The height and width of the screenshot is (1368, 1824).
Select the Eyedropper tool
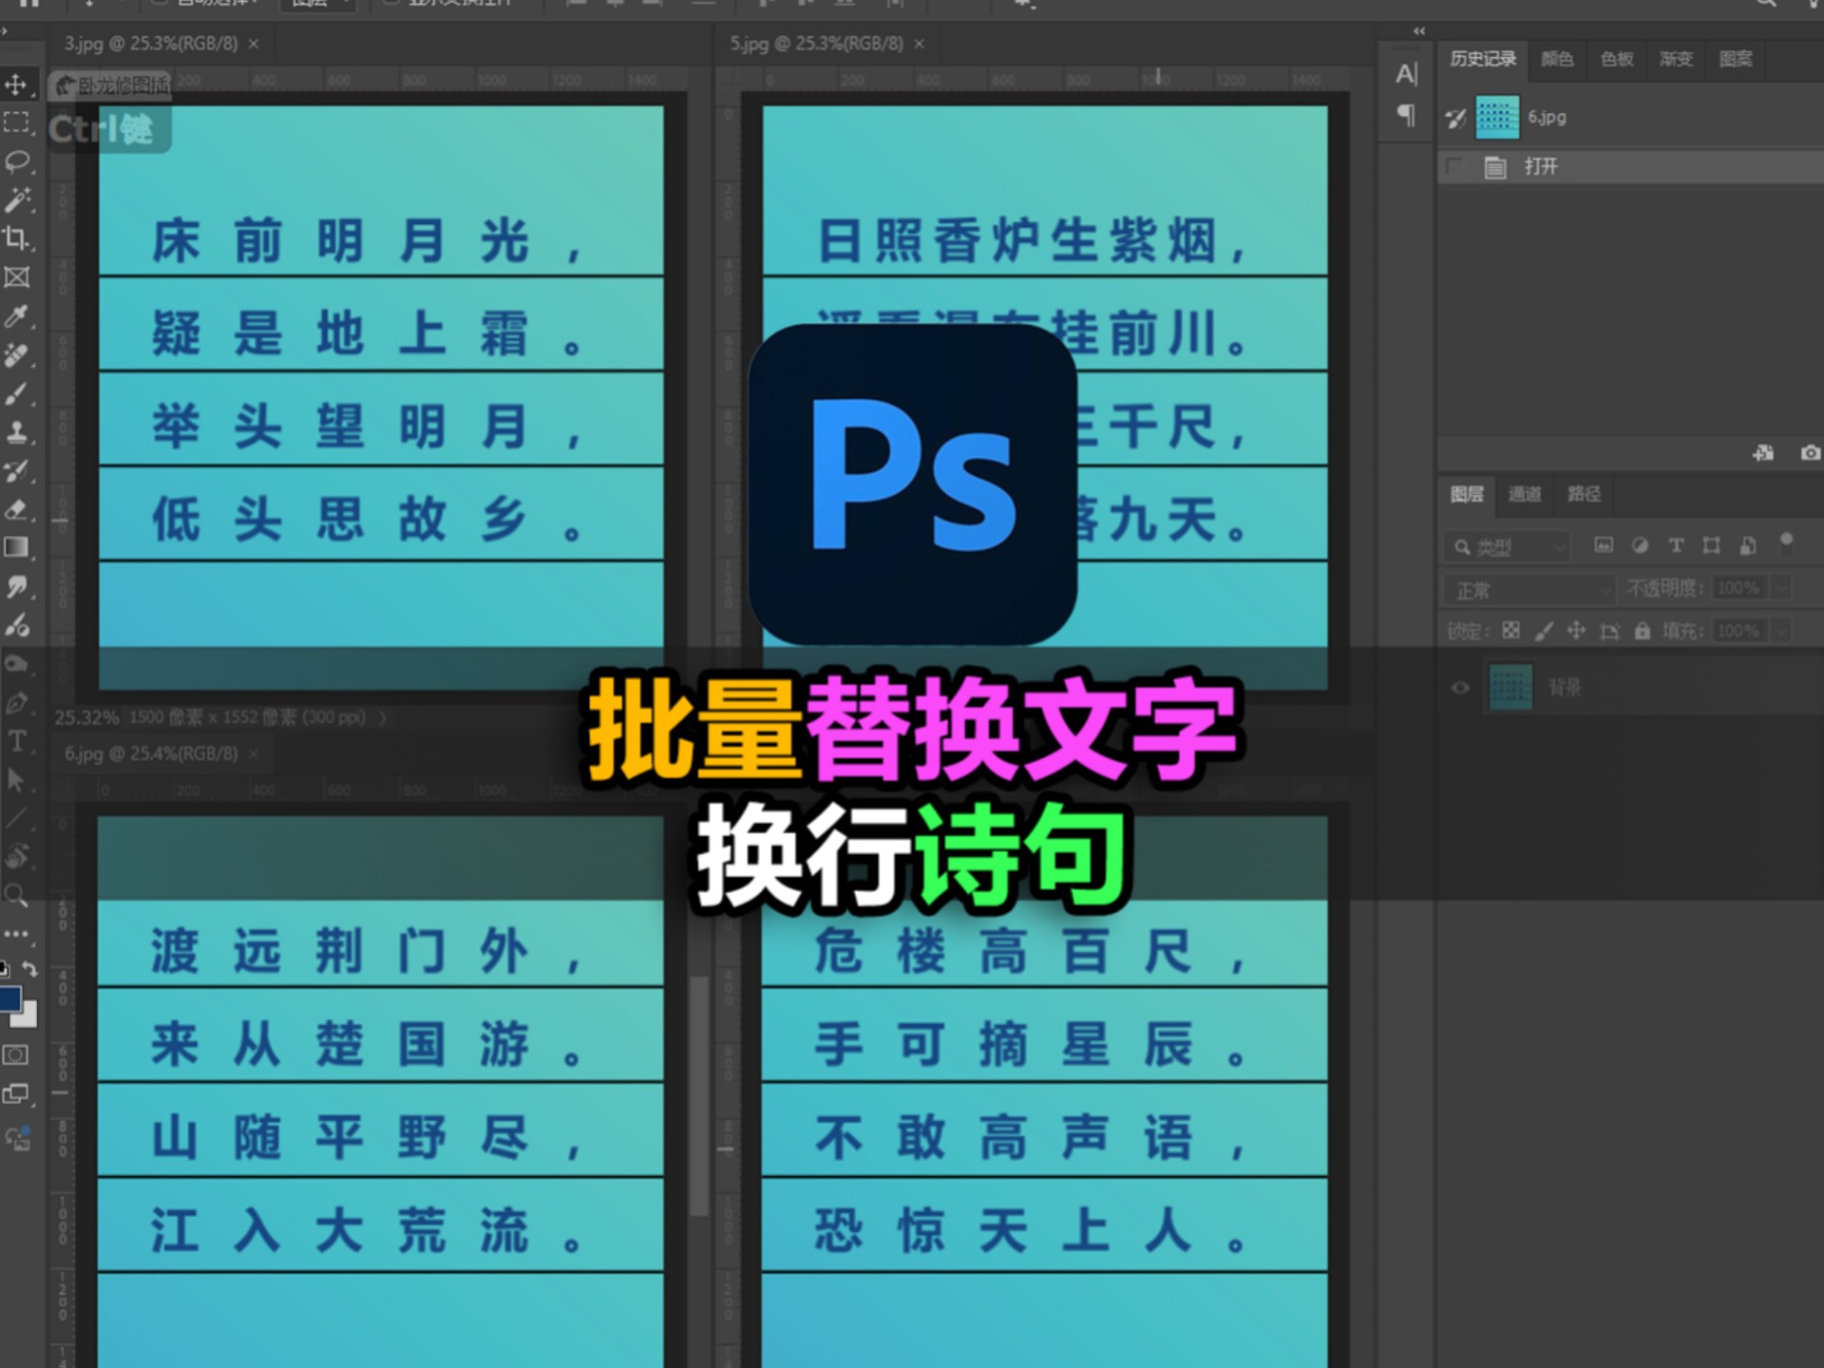[16, 316]
